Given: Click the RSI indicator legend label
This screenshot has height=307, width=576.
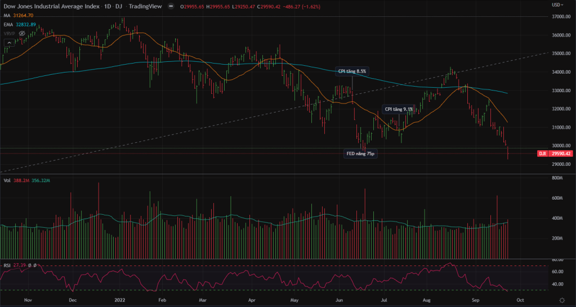Looking at the screenshot, I should pos(7,264).
